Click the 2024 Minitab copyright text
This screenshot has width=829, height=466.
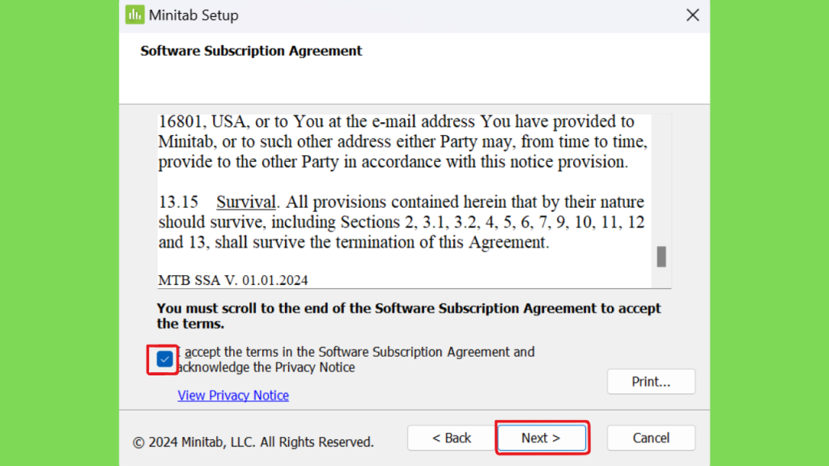point(253,442)
